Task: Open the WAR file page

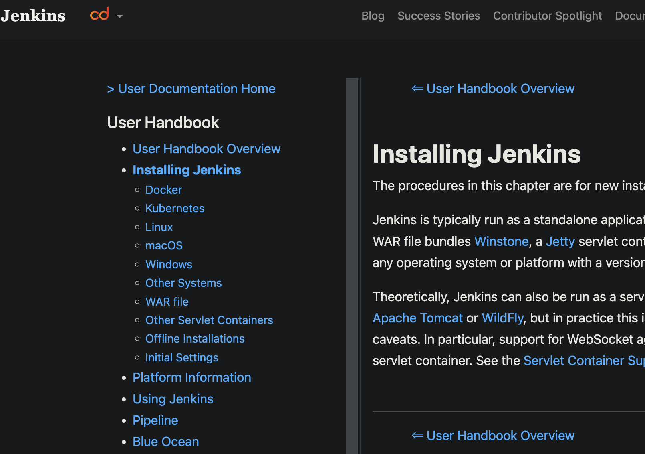Action: click(167, 302)
